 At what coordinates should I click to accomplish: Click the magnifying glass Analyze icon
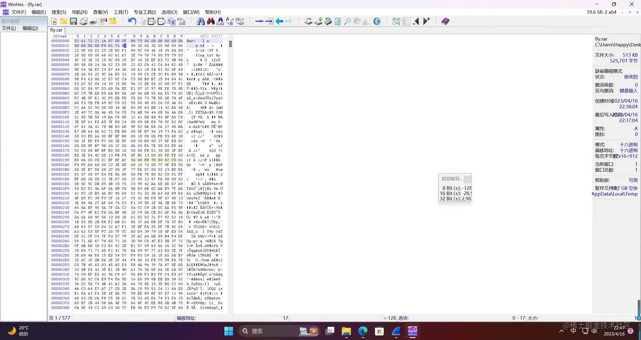coord(347,21)
